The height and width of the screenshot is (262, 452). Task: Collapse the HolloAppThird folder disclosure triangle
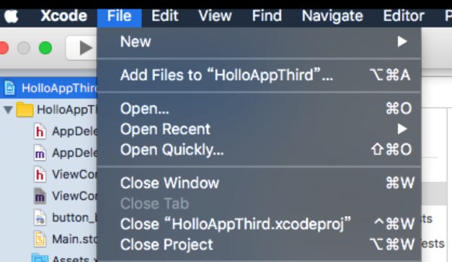click(x=8, y=109)
